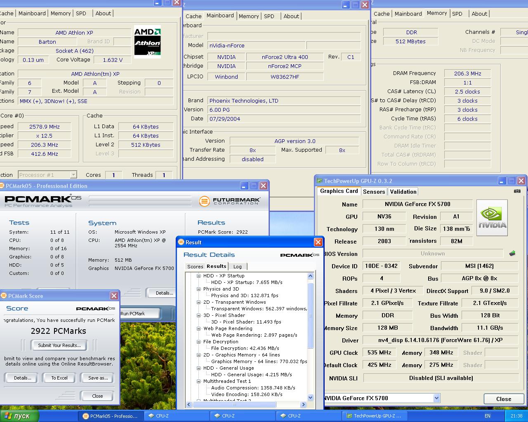Collapse the HDD - General Usage node

[198, 368]
